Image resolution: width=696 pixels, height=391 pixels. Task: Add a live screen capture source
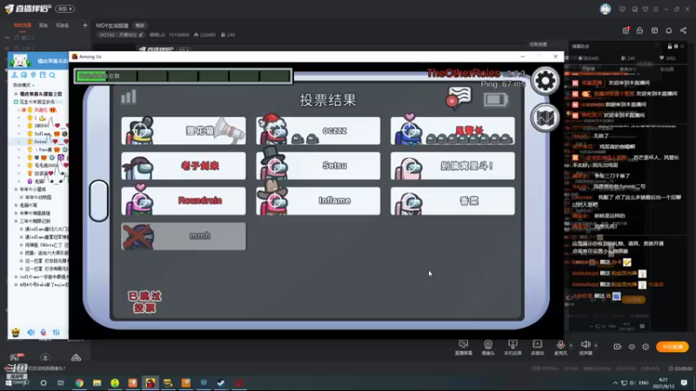(464, 347)
